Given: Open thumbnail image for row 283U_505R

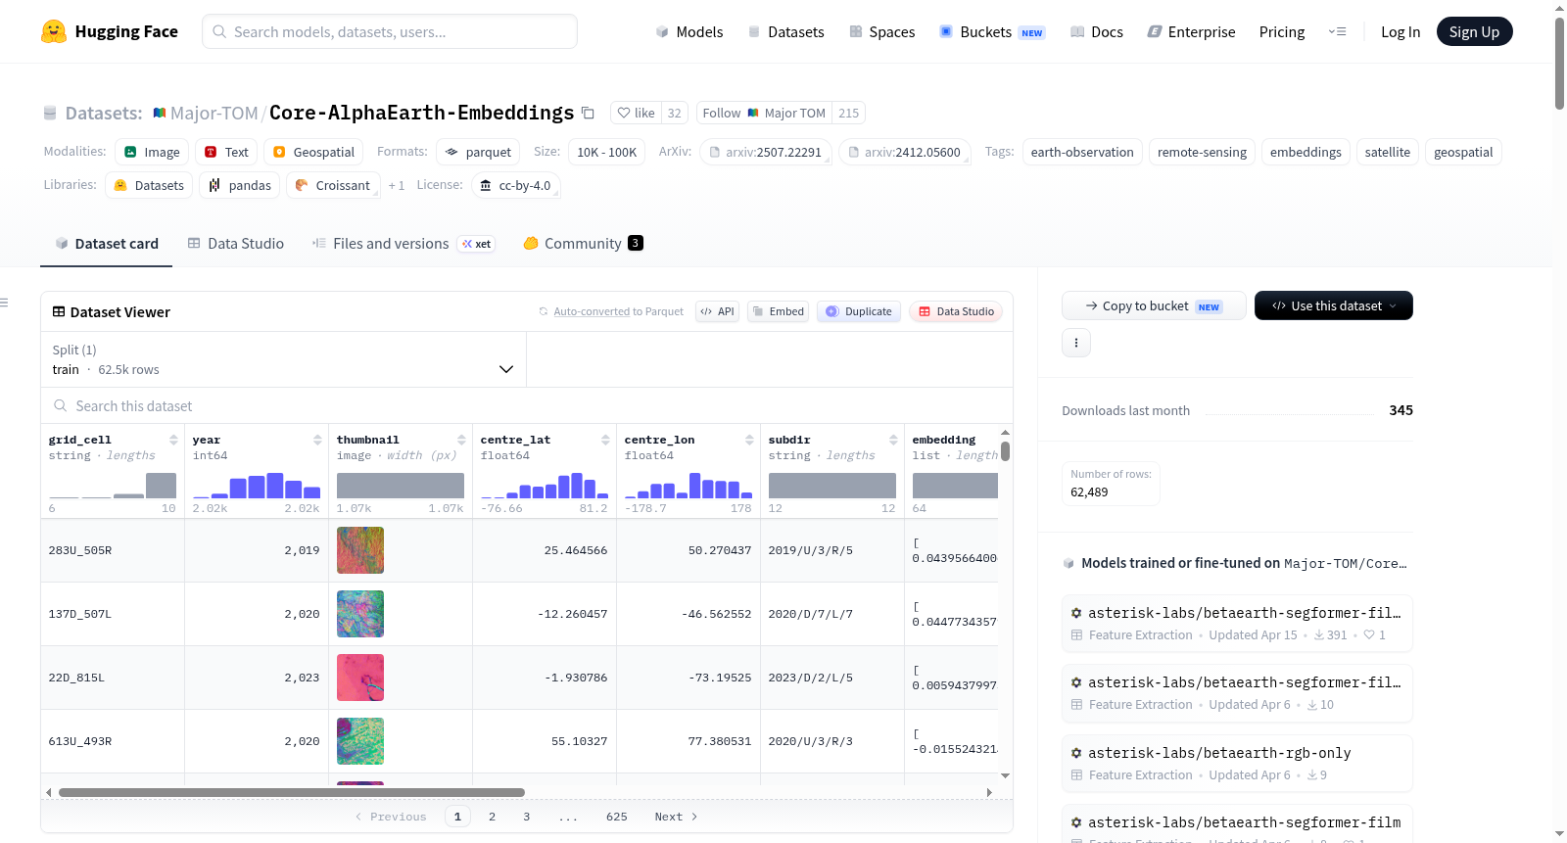Looking at the screenshot, I should coord(360,550).
